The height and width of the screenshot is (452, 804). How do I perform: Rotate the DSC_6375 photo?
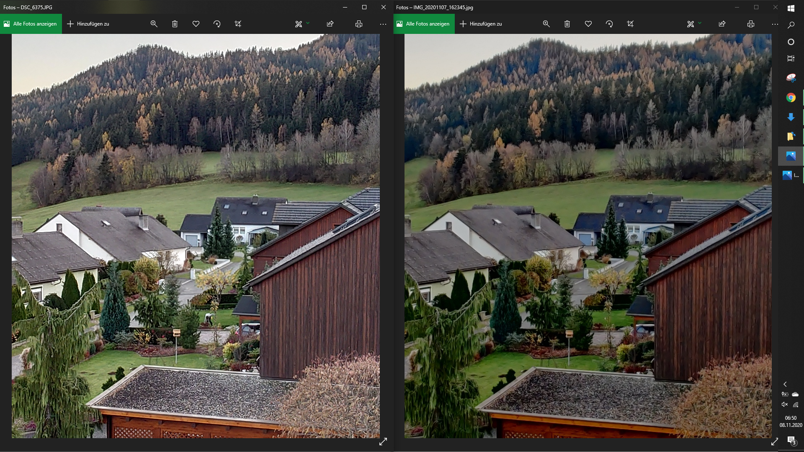click(x=217, y=24)
